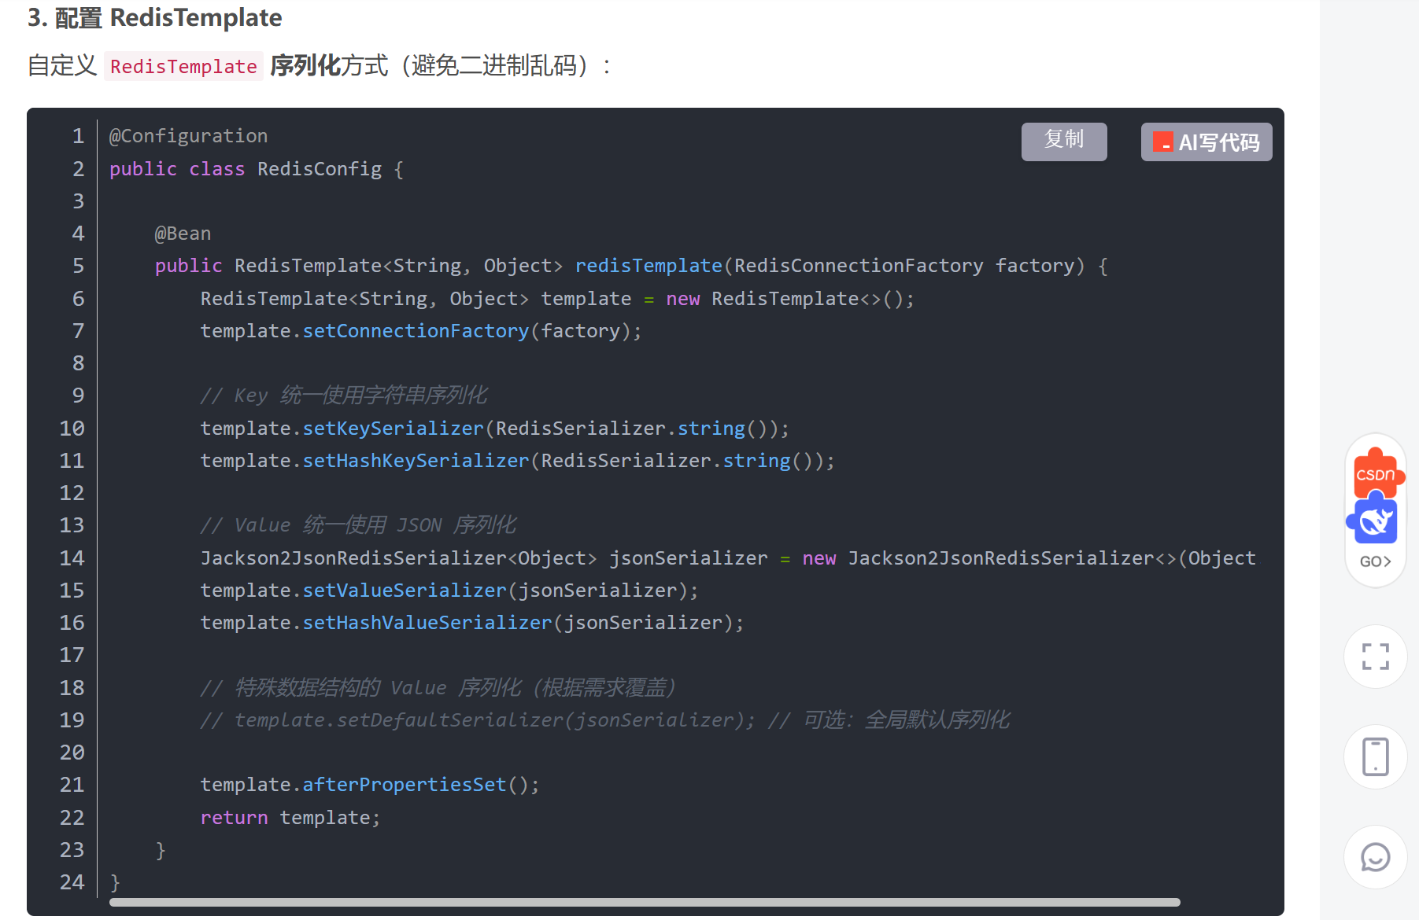Open the CSDN AI assistant GO widget
Image resolution: width=1419 pixels, height=920 pixels.
point(1375,510)
